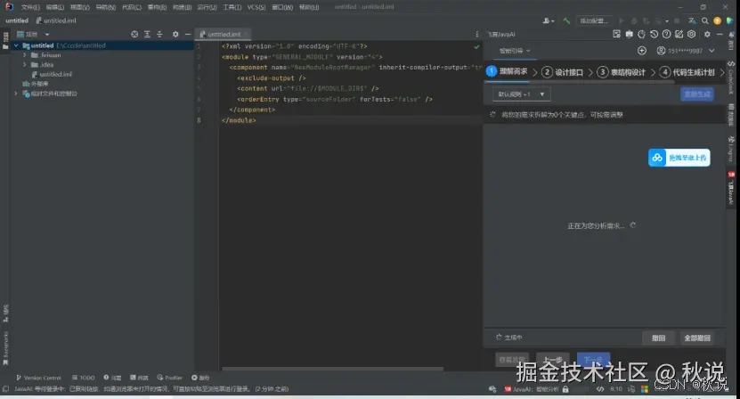The image size is (740, 399).
Task: Click the first JavaAI panel toolbar icon
Action: pos(617,34)
